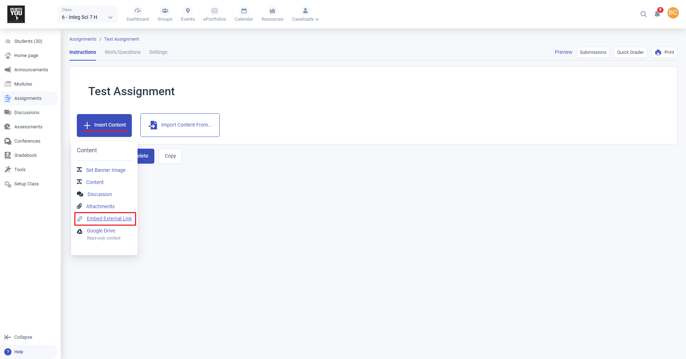Open the Preview link
The height and width of the screenshot is (359, 686).
[563, 52]
